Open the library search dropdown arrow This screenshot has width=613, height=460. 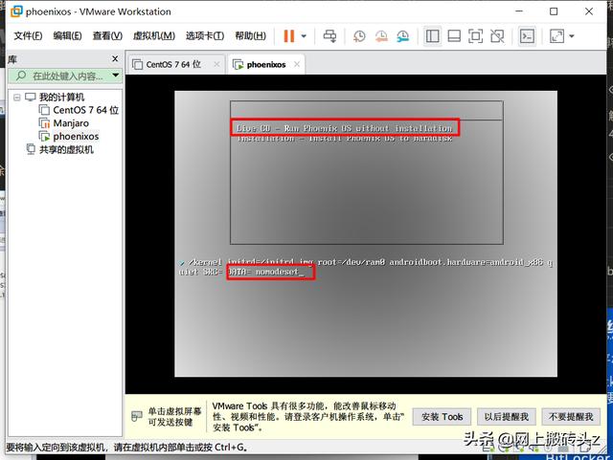[116, 76]
